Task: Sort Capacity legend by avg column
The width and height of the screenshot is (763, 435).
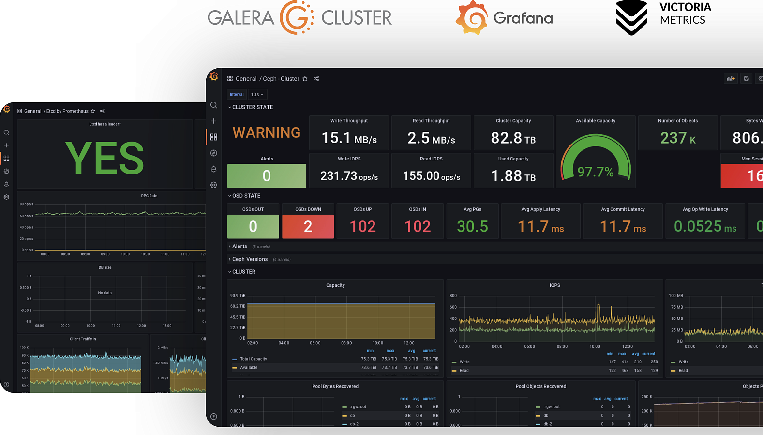Action: coord(412,351)
